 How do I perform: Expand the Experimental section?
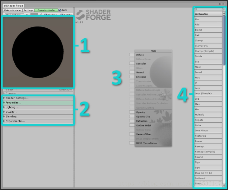click(38, 121)
